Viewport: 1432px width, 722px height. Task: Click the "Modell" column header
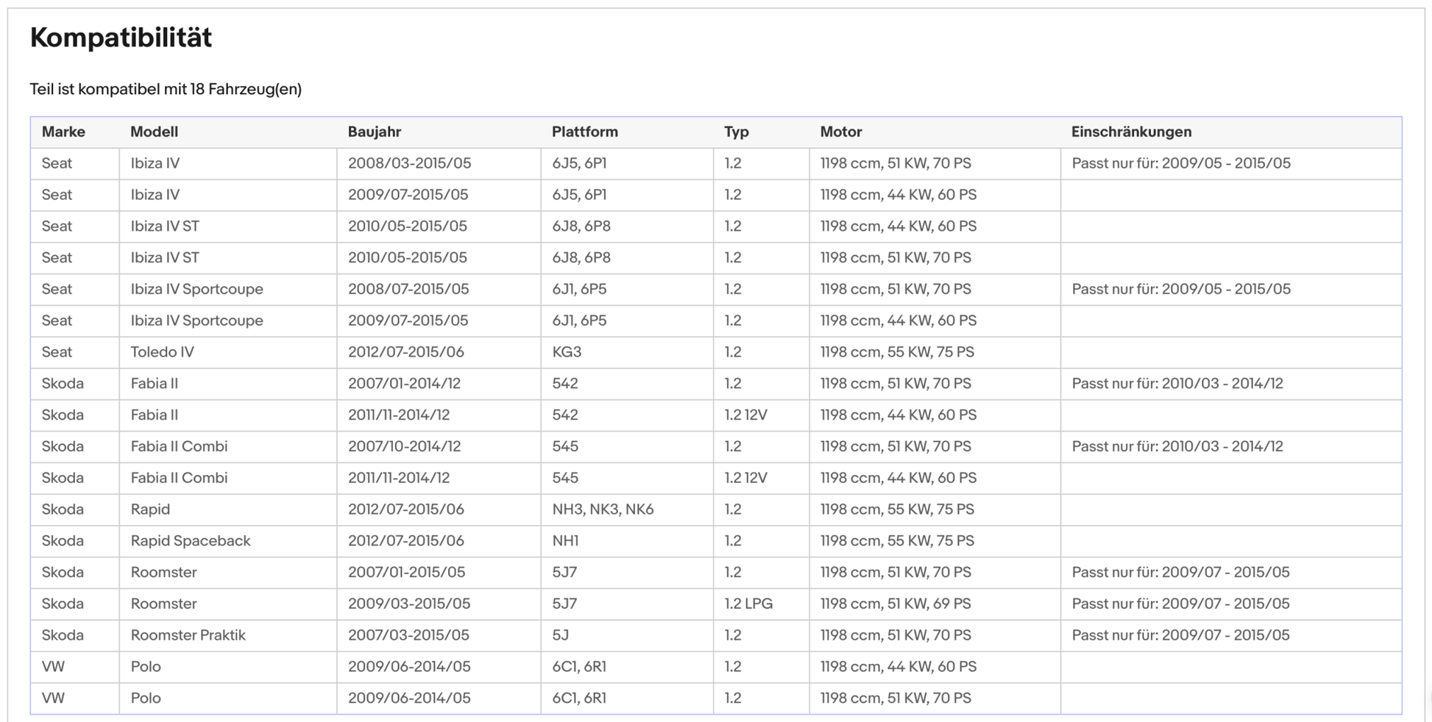pyautogui.click(x=154, y=132)
